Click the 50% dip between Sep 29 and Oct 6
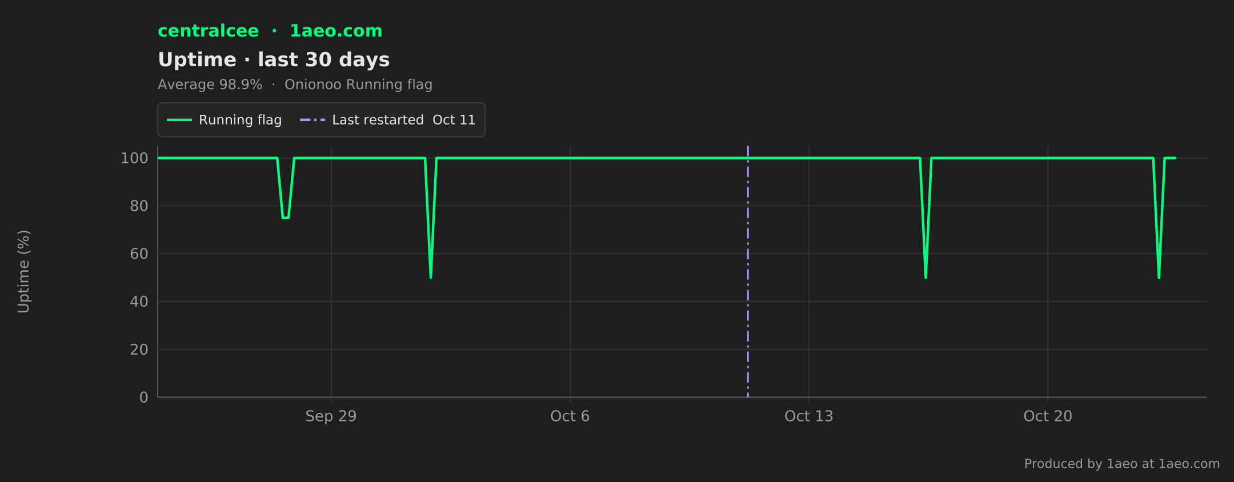1234x482 pixels. coord(431,277)
